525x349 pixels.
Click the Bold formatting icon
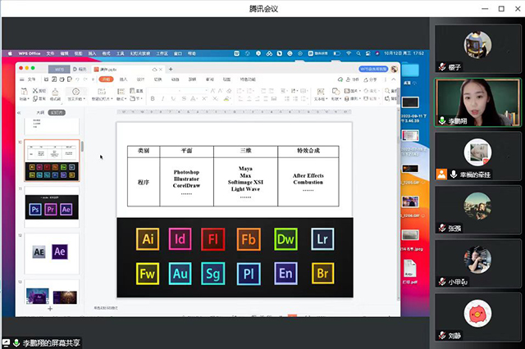click(x=153, y=98)
